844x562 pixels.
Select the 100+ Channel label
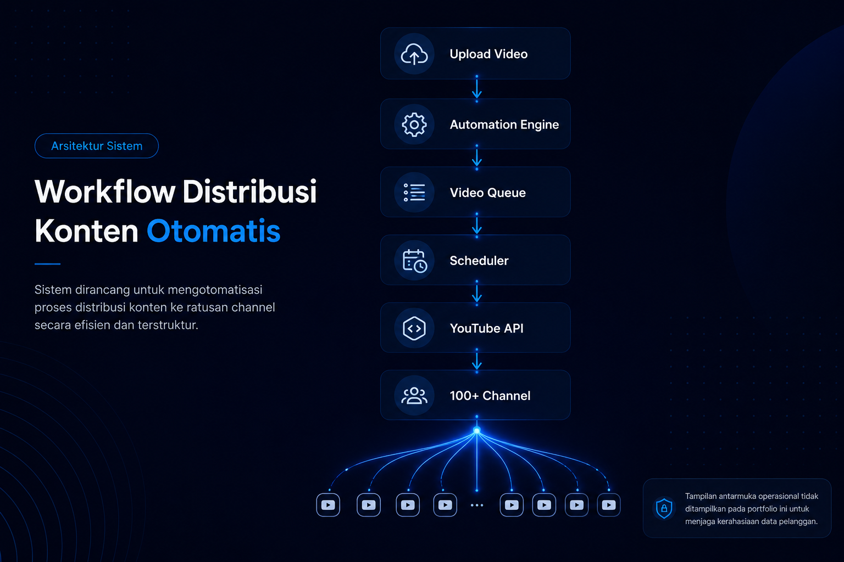[490, 396]
